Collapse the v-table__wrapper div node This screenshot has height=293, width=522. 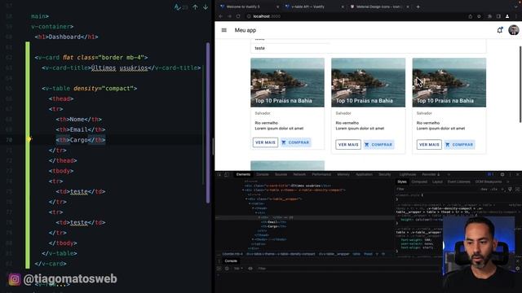[246, 199]
